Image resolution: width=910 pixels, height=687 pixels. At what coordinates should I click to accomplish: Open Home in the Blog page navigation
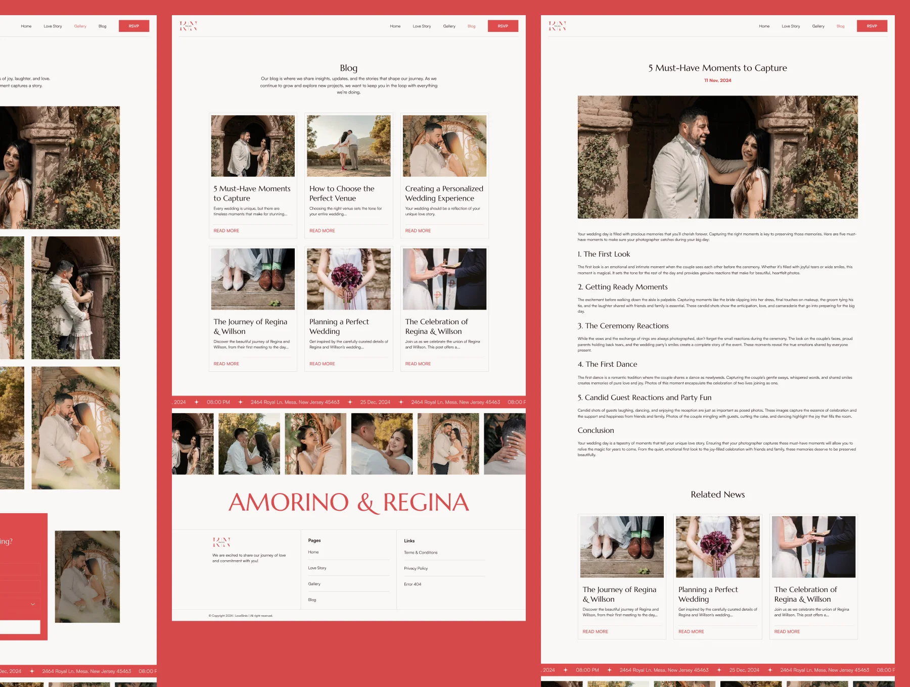[395, 26]
